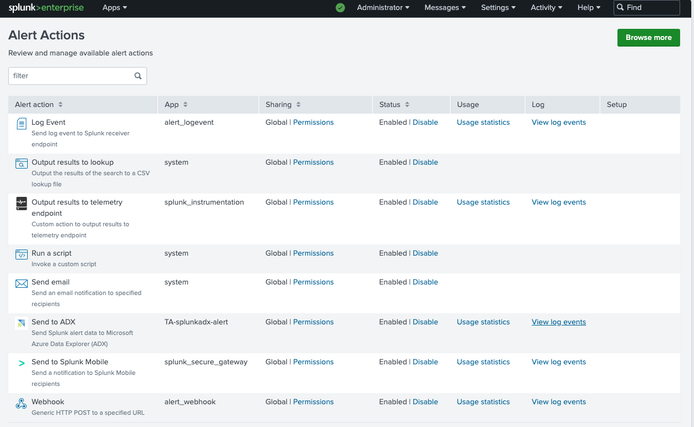
Task: Click the Find search magnifier icon
Action: coord(620,8)
